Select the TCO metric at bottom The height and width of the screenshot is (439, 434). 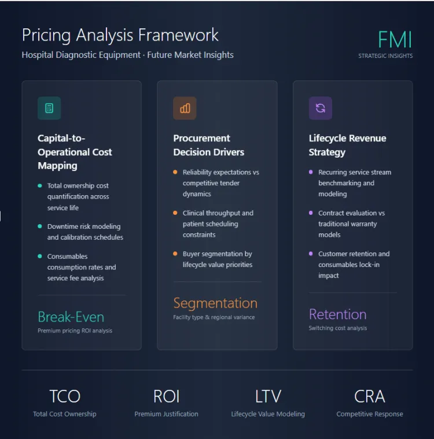point(65,402)
